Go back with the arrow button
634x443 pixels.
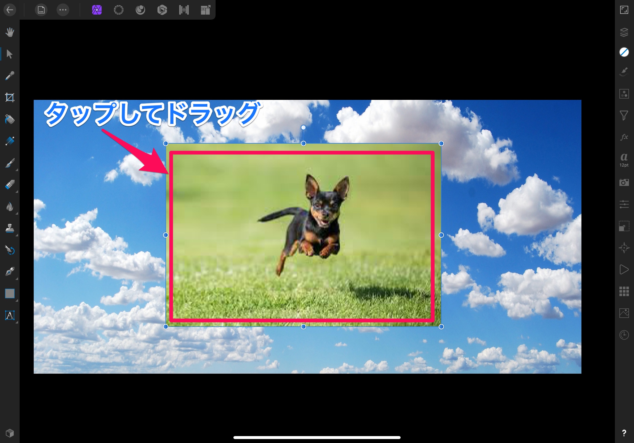point(10,10)
